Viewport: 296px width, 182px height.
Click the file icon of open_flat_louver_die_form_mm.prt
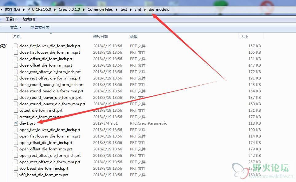(x=16, y=136)
